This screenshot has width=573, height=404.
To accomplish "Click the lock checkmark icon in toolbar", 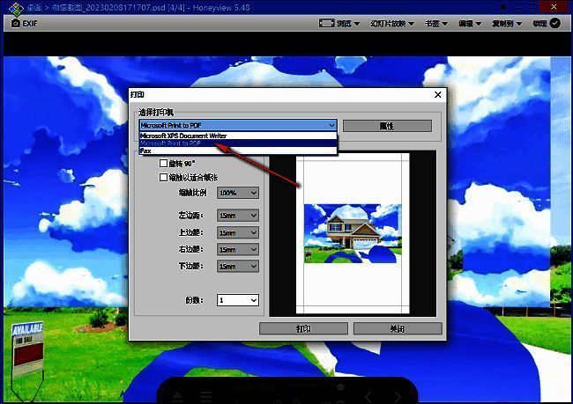I will click(x=555, y=24).
